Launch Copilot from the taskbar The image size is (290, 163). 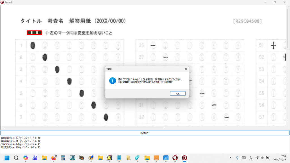click(25, 158)
